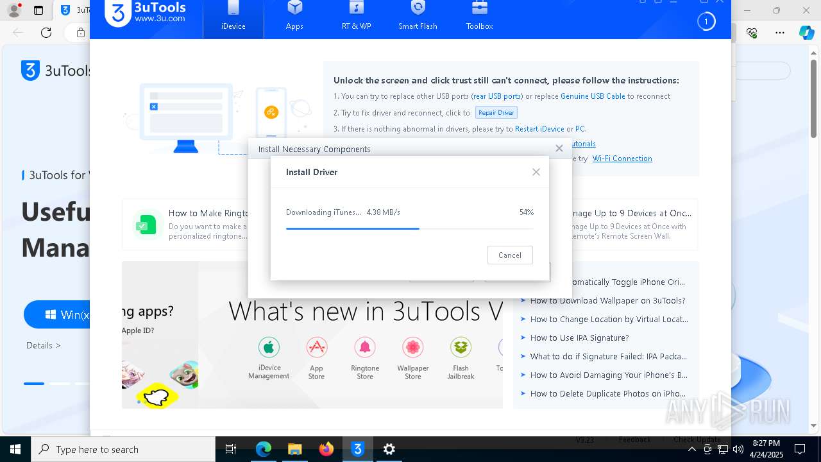Image resolution: width=821 pixels, height=462 pixels.
Task: Click the Restart iDevice link
Action: tap(539, 129)
